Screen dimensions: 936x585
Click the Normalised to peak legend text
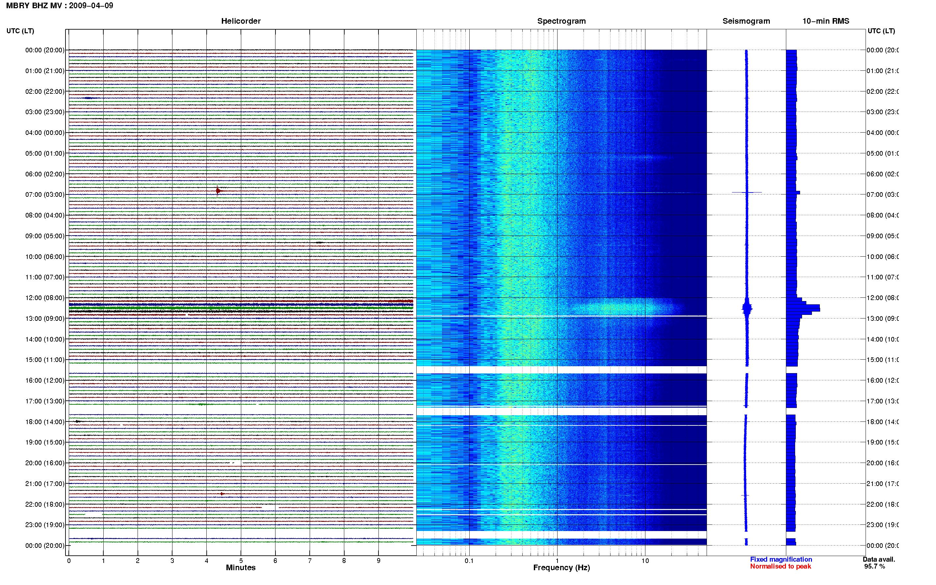click(780, 567)
